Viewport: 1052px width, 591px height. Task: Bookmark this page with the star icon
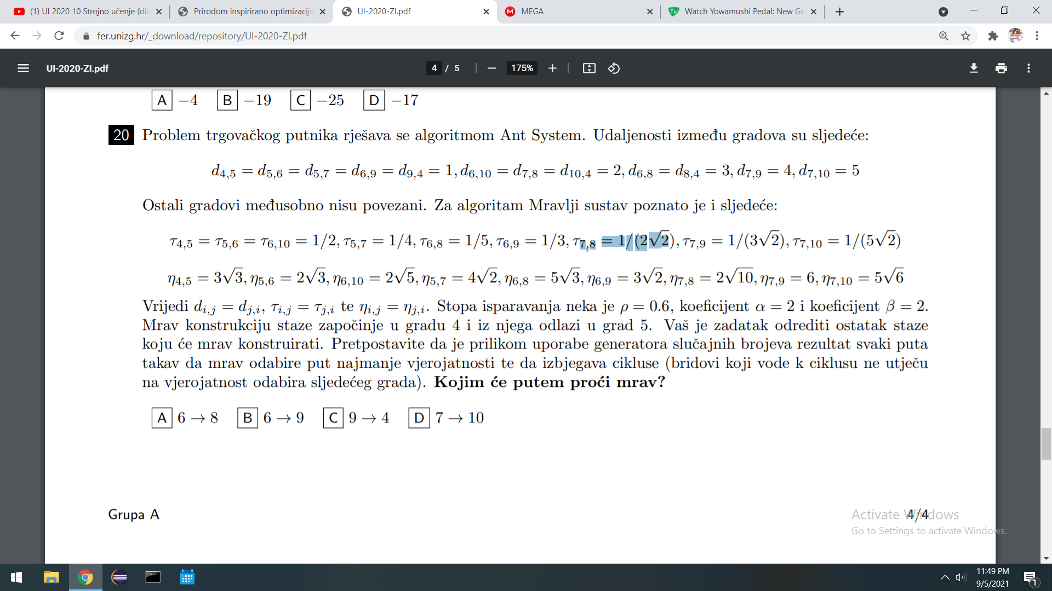coord(965,36)
